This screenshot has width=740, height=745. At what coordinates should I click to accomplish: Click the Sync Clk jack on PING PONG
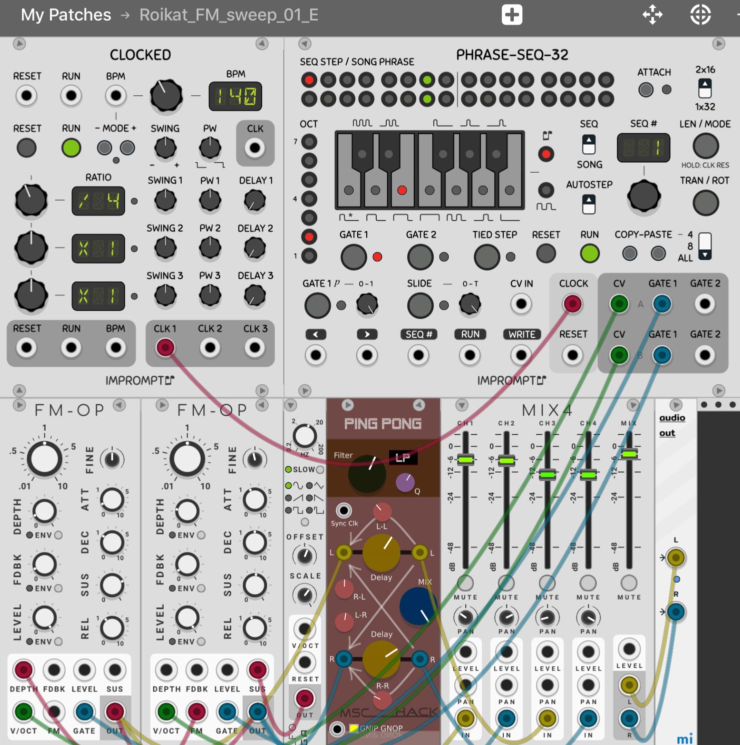343,510
